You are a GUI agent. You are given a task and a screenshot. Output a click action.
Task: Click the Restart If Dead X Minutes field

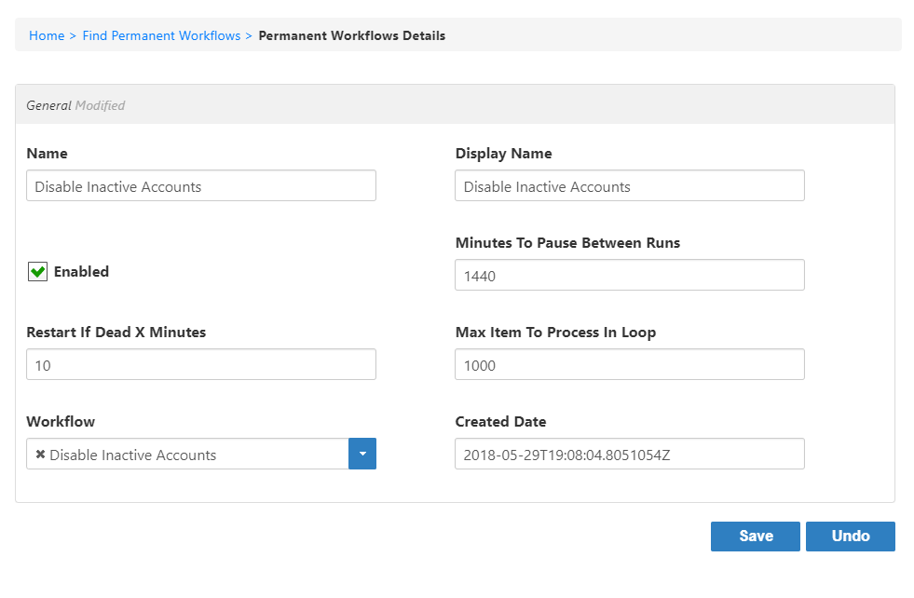pos(200,364)
